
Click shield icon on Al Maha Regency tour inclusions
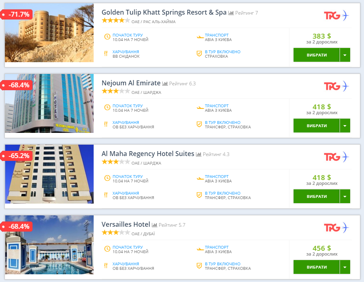[199, 195]
